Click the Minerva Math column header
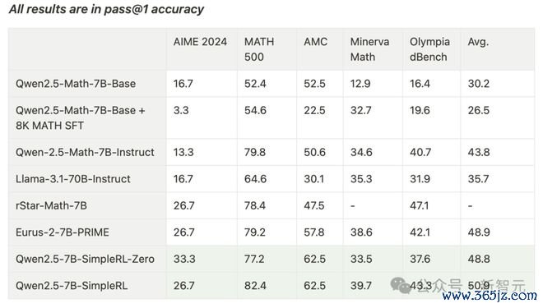Image resolution: width=543 pixels, height=308 pixels. 369,49
